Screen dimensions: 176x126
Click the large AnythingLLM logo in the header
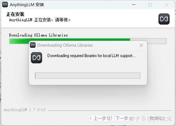[x=164, y=19]
